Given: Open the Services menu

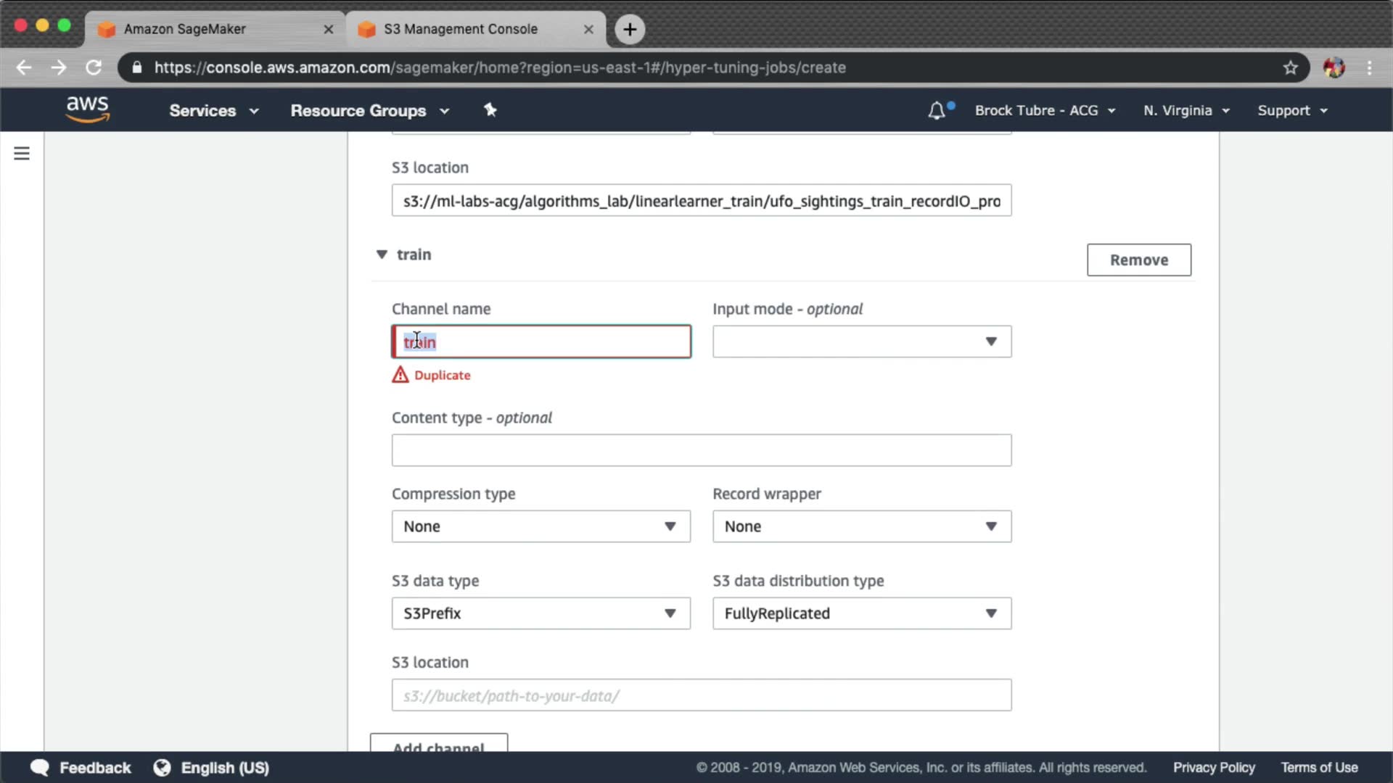Looking at the screenshot, I should 213,111.
